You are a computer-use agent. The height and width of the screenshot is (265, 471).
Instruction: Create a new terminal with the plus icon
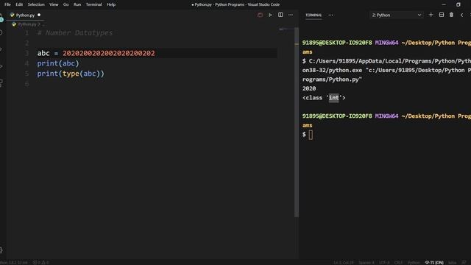click(x=431, y=15)
